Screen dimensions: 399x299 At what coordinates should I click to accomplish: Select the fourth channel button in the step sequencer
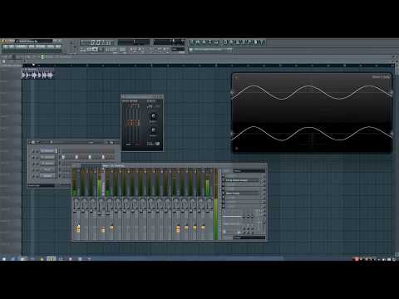tap(47, 169)
